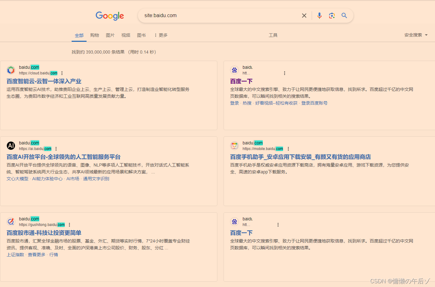
Task: Click the 找到约 393,000,000 条结果 text
Action: [98, 52]
